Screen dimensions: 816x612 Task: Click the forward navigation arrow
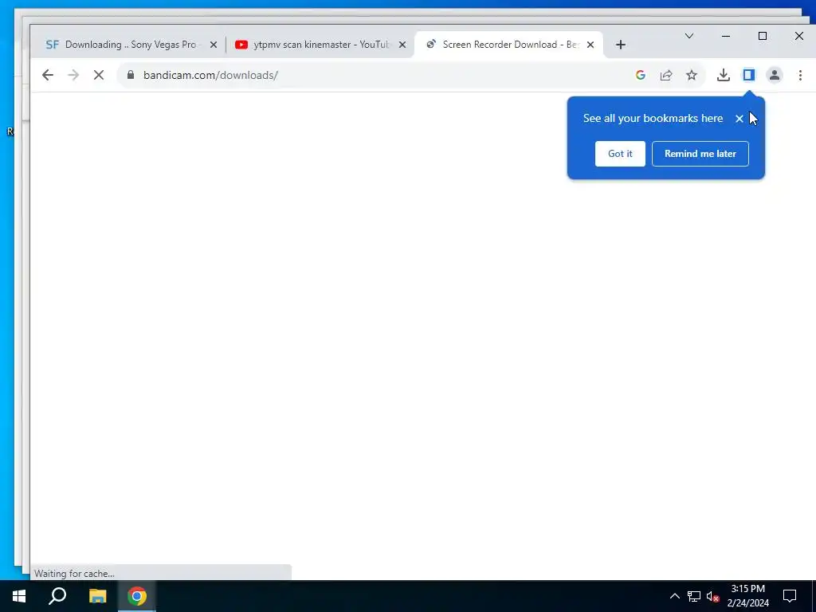pyautogui.click(x=73, y=75)
